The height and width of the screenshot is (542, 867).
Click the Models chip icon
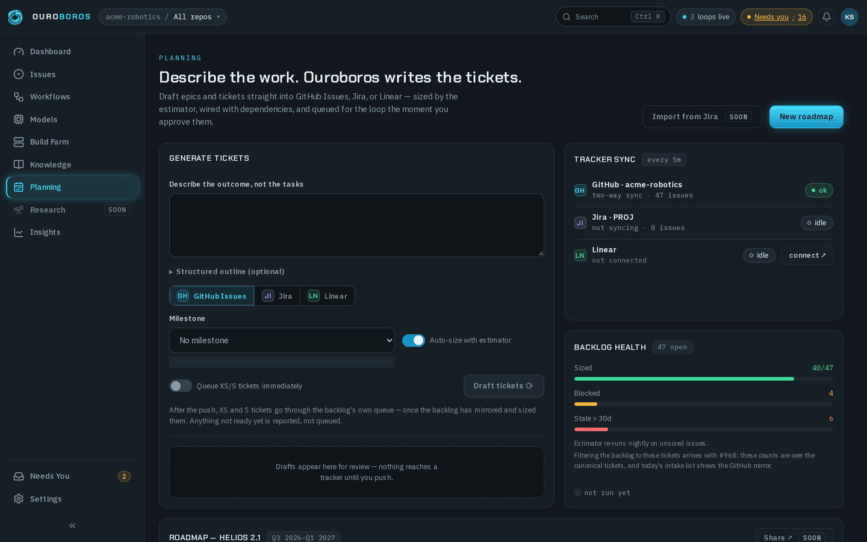(x=19, y=119)
